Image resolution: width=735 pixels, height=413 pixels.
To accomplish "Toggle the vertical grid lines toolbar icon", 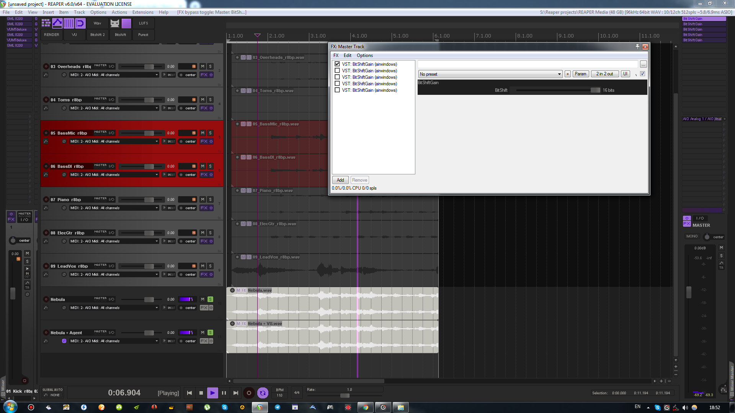I will 69,23.
